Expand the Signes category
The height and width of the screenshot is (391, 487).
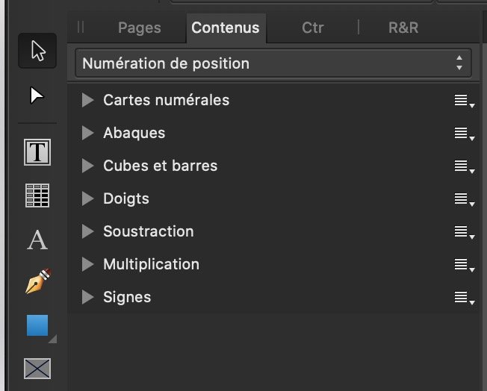point(87,297)
